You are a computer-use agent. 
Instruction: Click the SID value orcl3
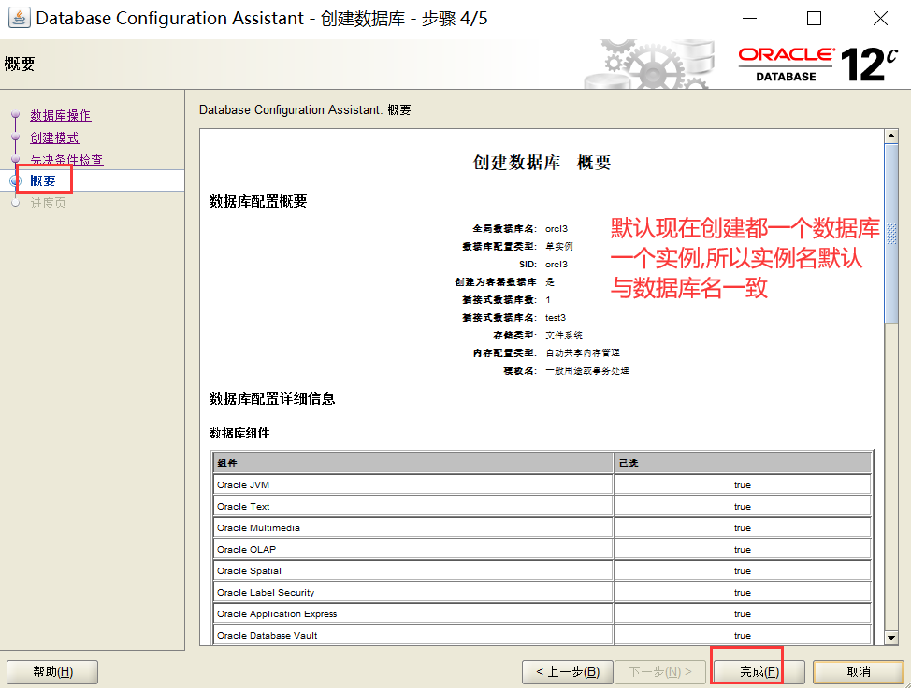(556, 265)
